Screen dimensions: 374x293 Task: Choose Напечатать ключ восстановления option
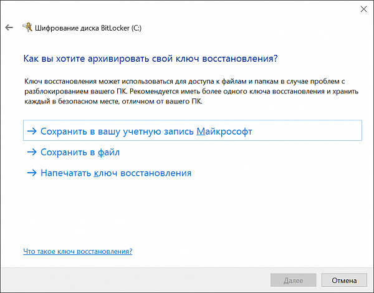point(109,173)
